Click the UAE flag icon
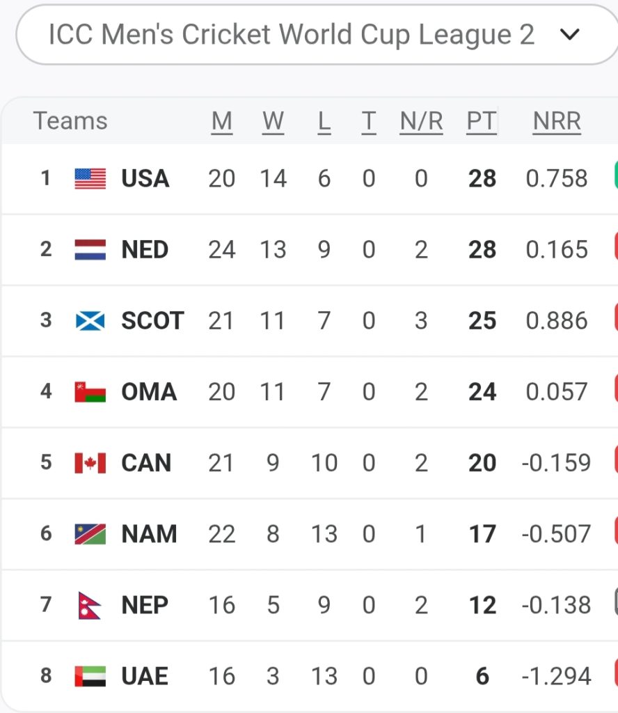 click(x=90, y=676)
